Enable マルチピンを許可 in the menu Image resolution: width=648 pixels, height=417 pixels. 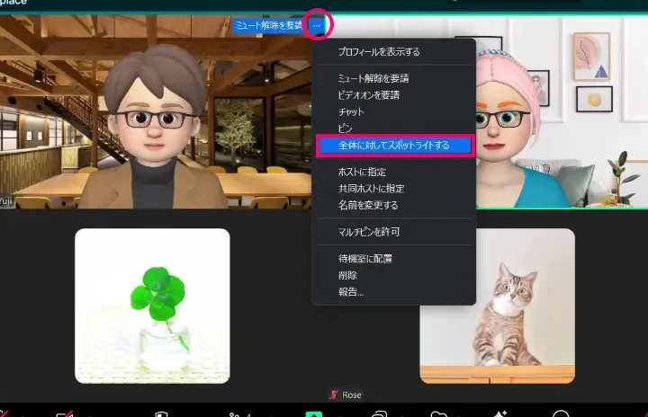pyautogui.click(x=368, y=232)
